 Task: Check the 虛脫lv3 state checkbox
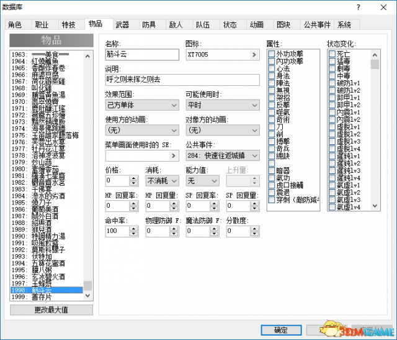332,141
